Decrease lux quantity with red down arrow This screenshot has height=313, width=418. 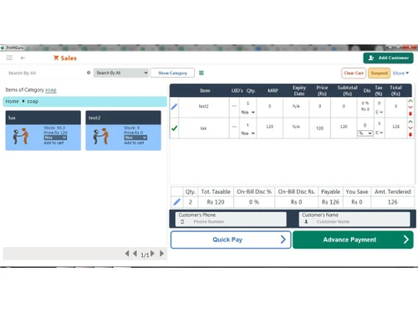410,128
